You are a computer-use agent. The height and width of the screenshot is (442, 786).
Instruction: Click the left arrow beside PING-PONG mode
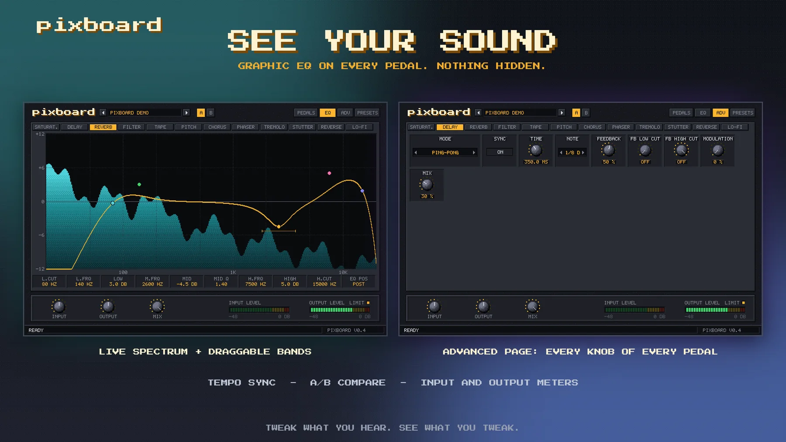pyautogui.click(x=416, y=152)
